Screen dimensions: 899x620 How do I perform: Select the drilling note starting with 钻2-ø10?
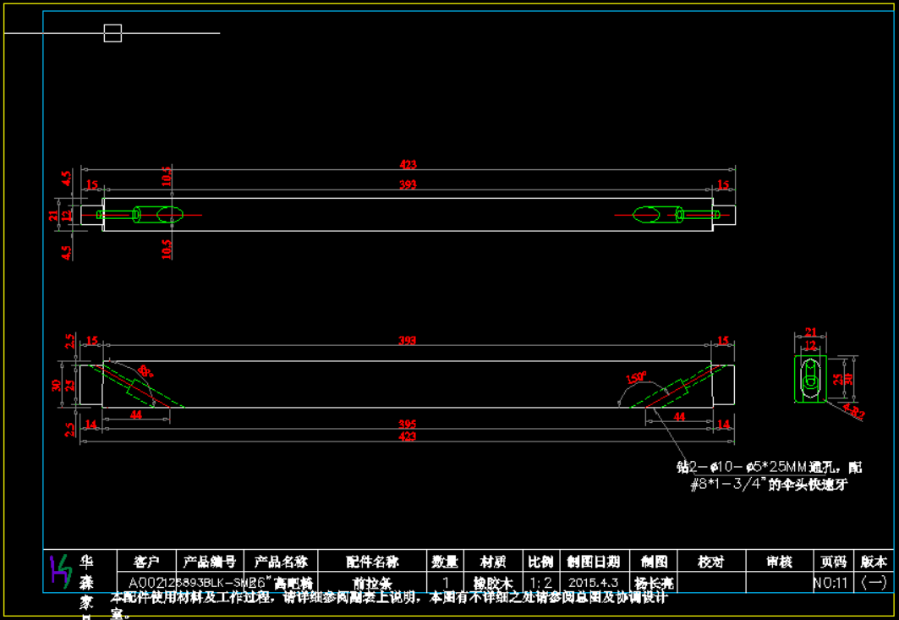point(768,476)
